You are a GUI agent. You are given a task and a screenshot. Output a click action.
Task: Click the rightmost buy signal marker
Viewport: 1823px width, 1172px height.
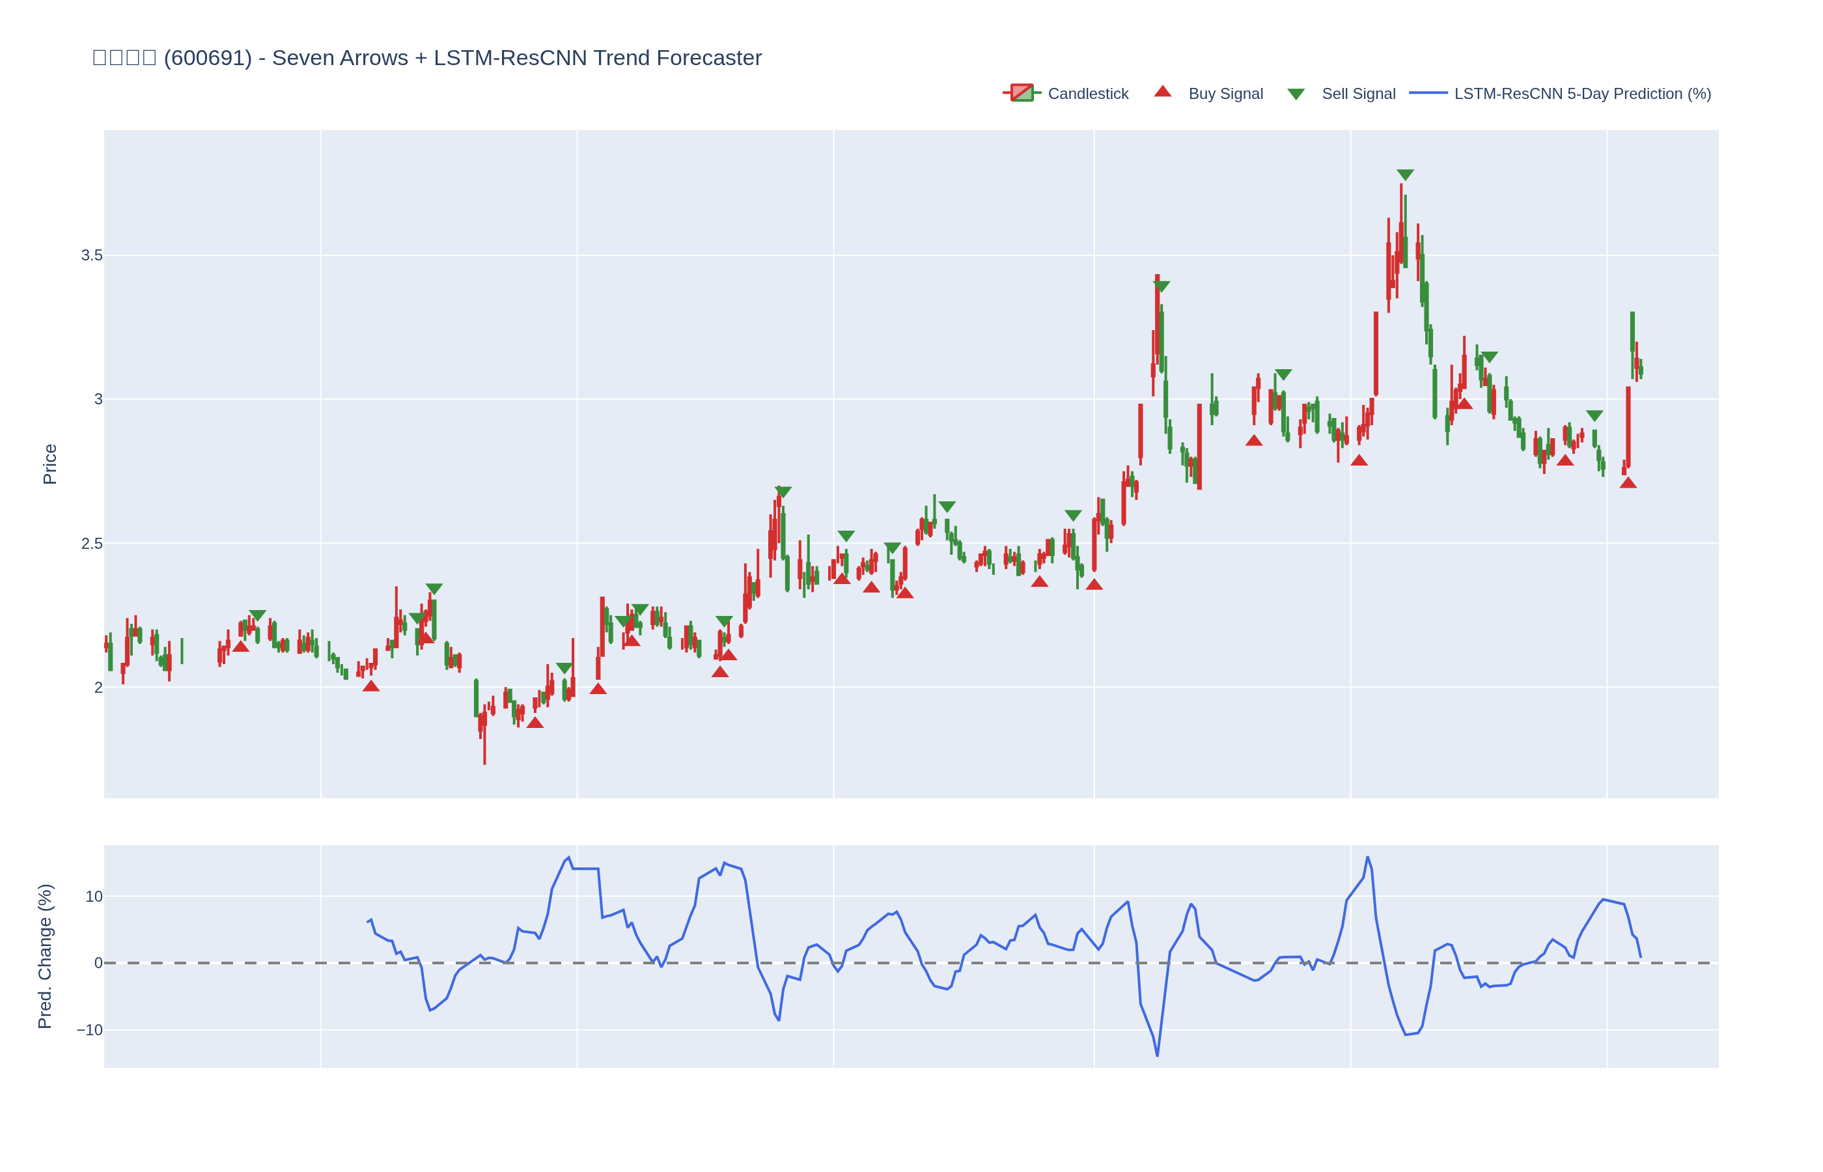(1628, 483)
